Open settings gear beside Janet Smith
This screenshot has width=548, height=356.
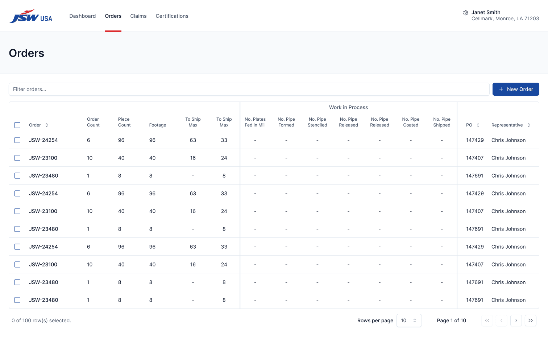[x=466, y=13]
